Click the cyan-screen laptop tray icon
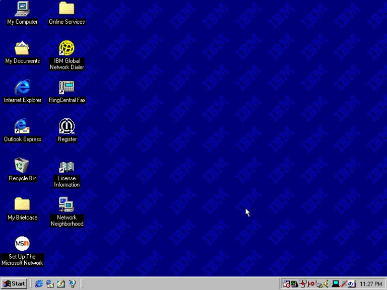This screenshot has height=290, width=387. tap(335, 284)
